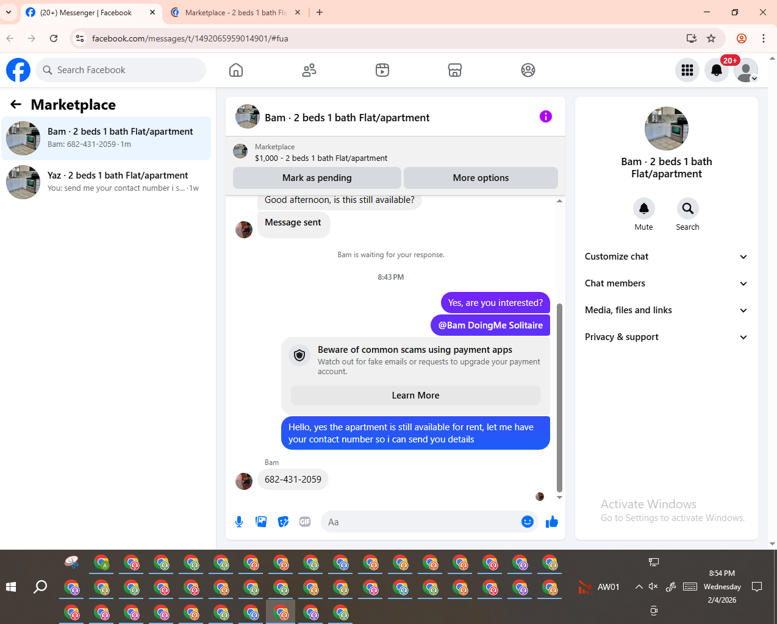This screenshot has width=777, height=624.
Task: Bookmark this page with star icon
Action: (711, 38)
